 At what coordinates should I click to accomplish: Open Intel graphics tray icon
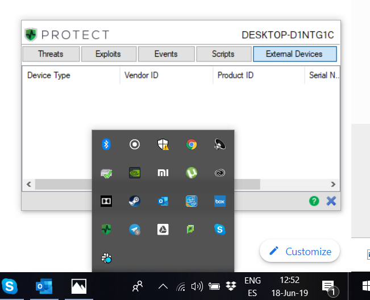coord(192,201)
